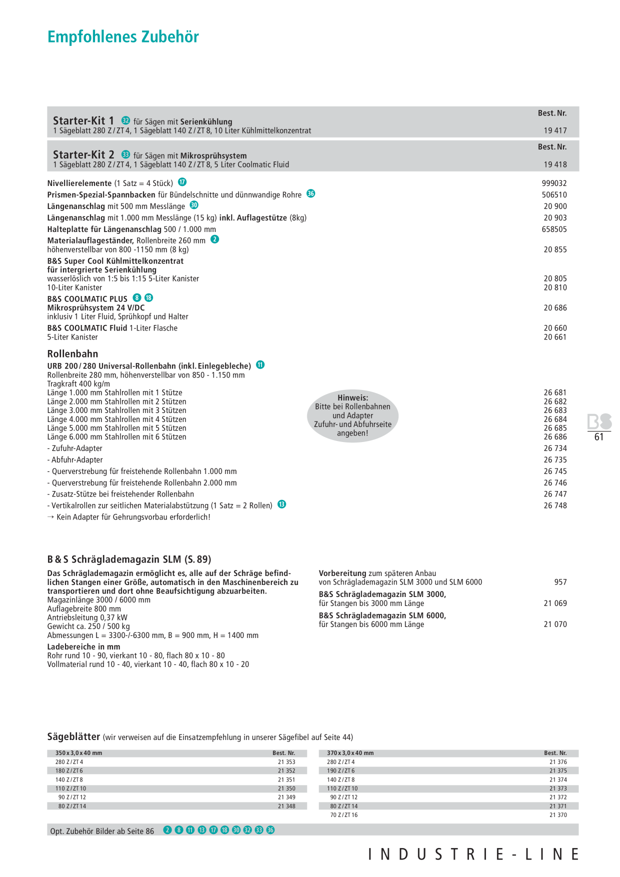Click badge 30 in Opt. Zubehör footer row
This screenshot has height=877, width=620.
click(x=236, y=830)
